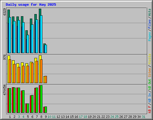Viewport: 153px width, 120px height.
Task: Click day 5 on the x-axis
Action: point(28,117)
